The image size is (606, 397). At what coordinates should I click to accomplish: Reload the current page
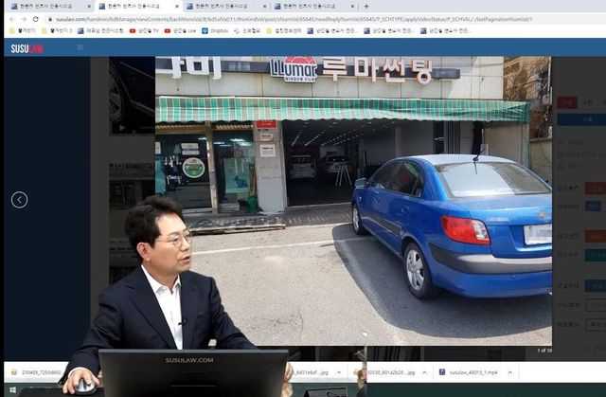(x=38, y=18)
